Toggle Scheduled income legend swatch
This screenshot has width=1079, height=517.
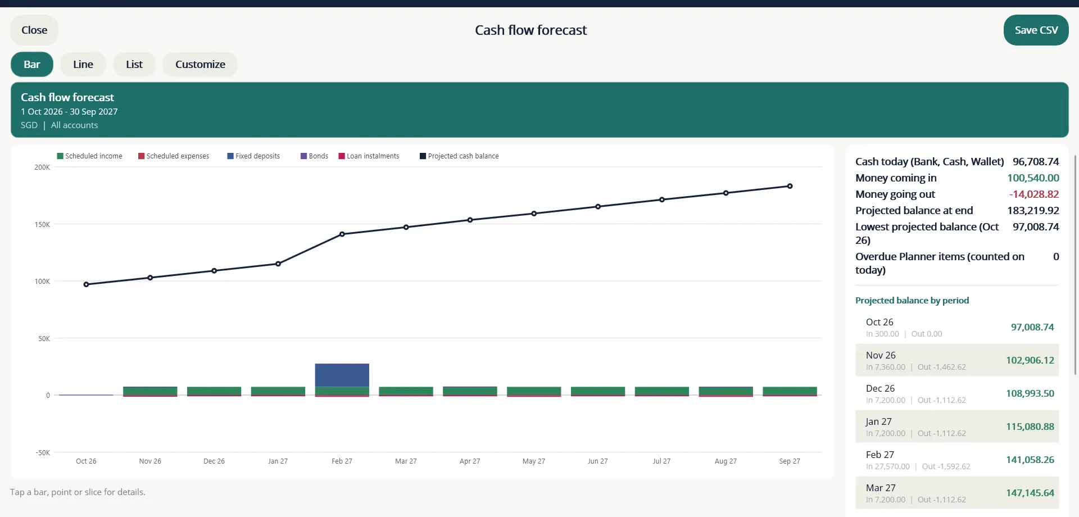tap(60, 156)
